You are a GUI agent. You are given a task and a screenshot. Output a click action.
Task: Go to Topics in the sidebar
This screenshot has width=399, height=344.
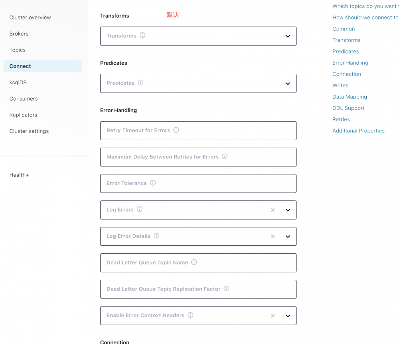18,50
